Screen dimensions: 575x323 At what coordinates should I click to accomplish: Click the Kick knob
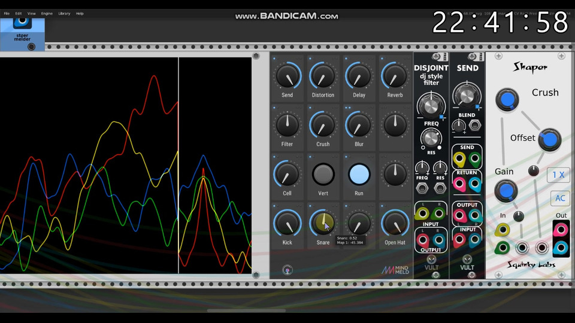(287, 224)
